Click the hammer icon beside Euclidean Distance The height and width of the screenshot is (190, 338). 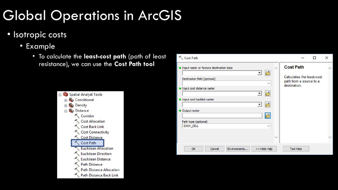(77, 159)
